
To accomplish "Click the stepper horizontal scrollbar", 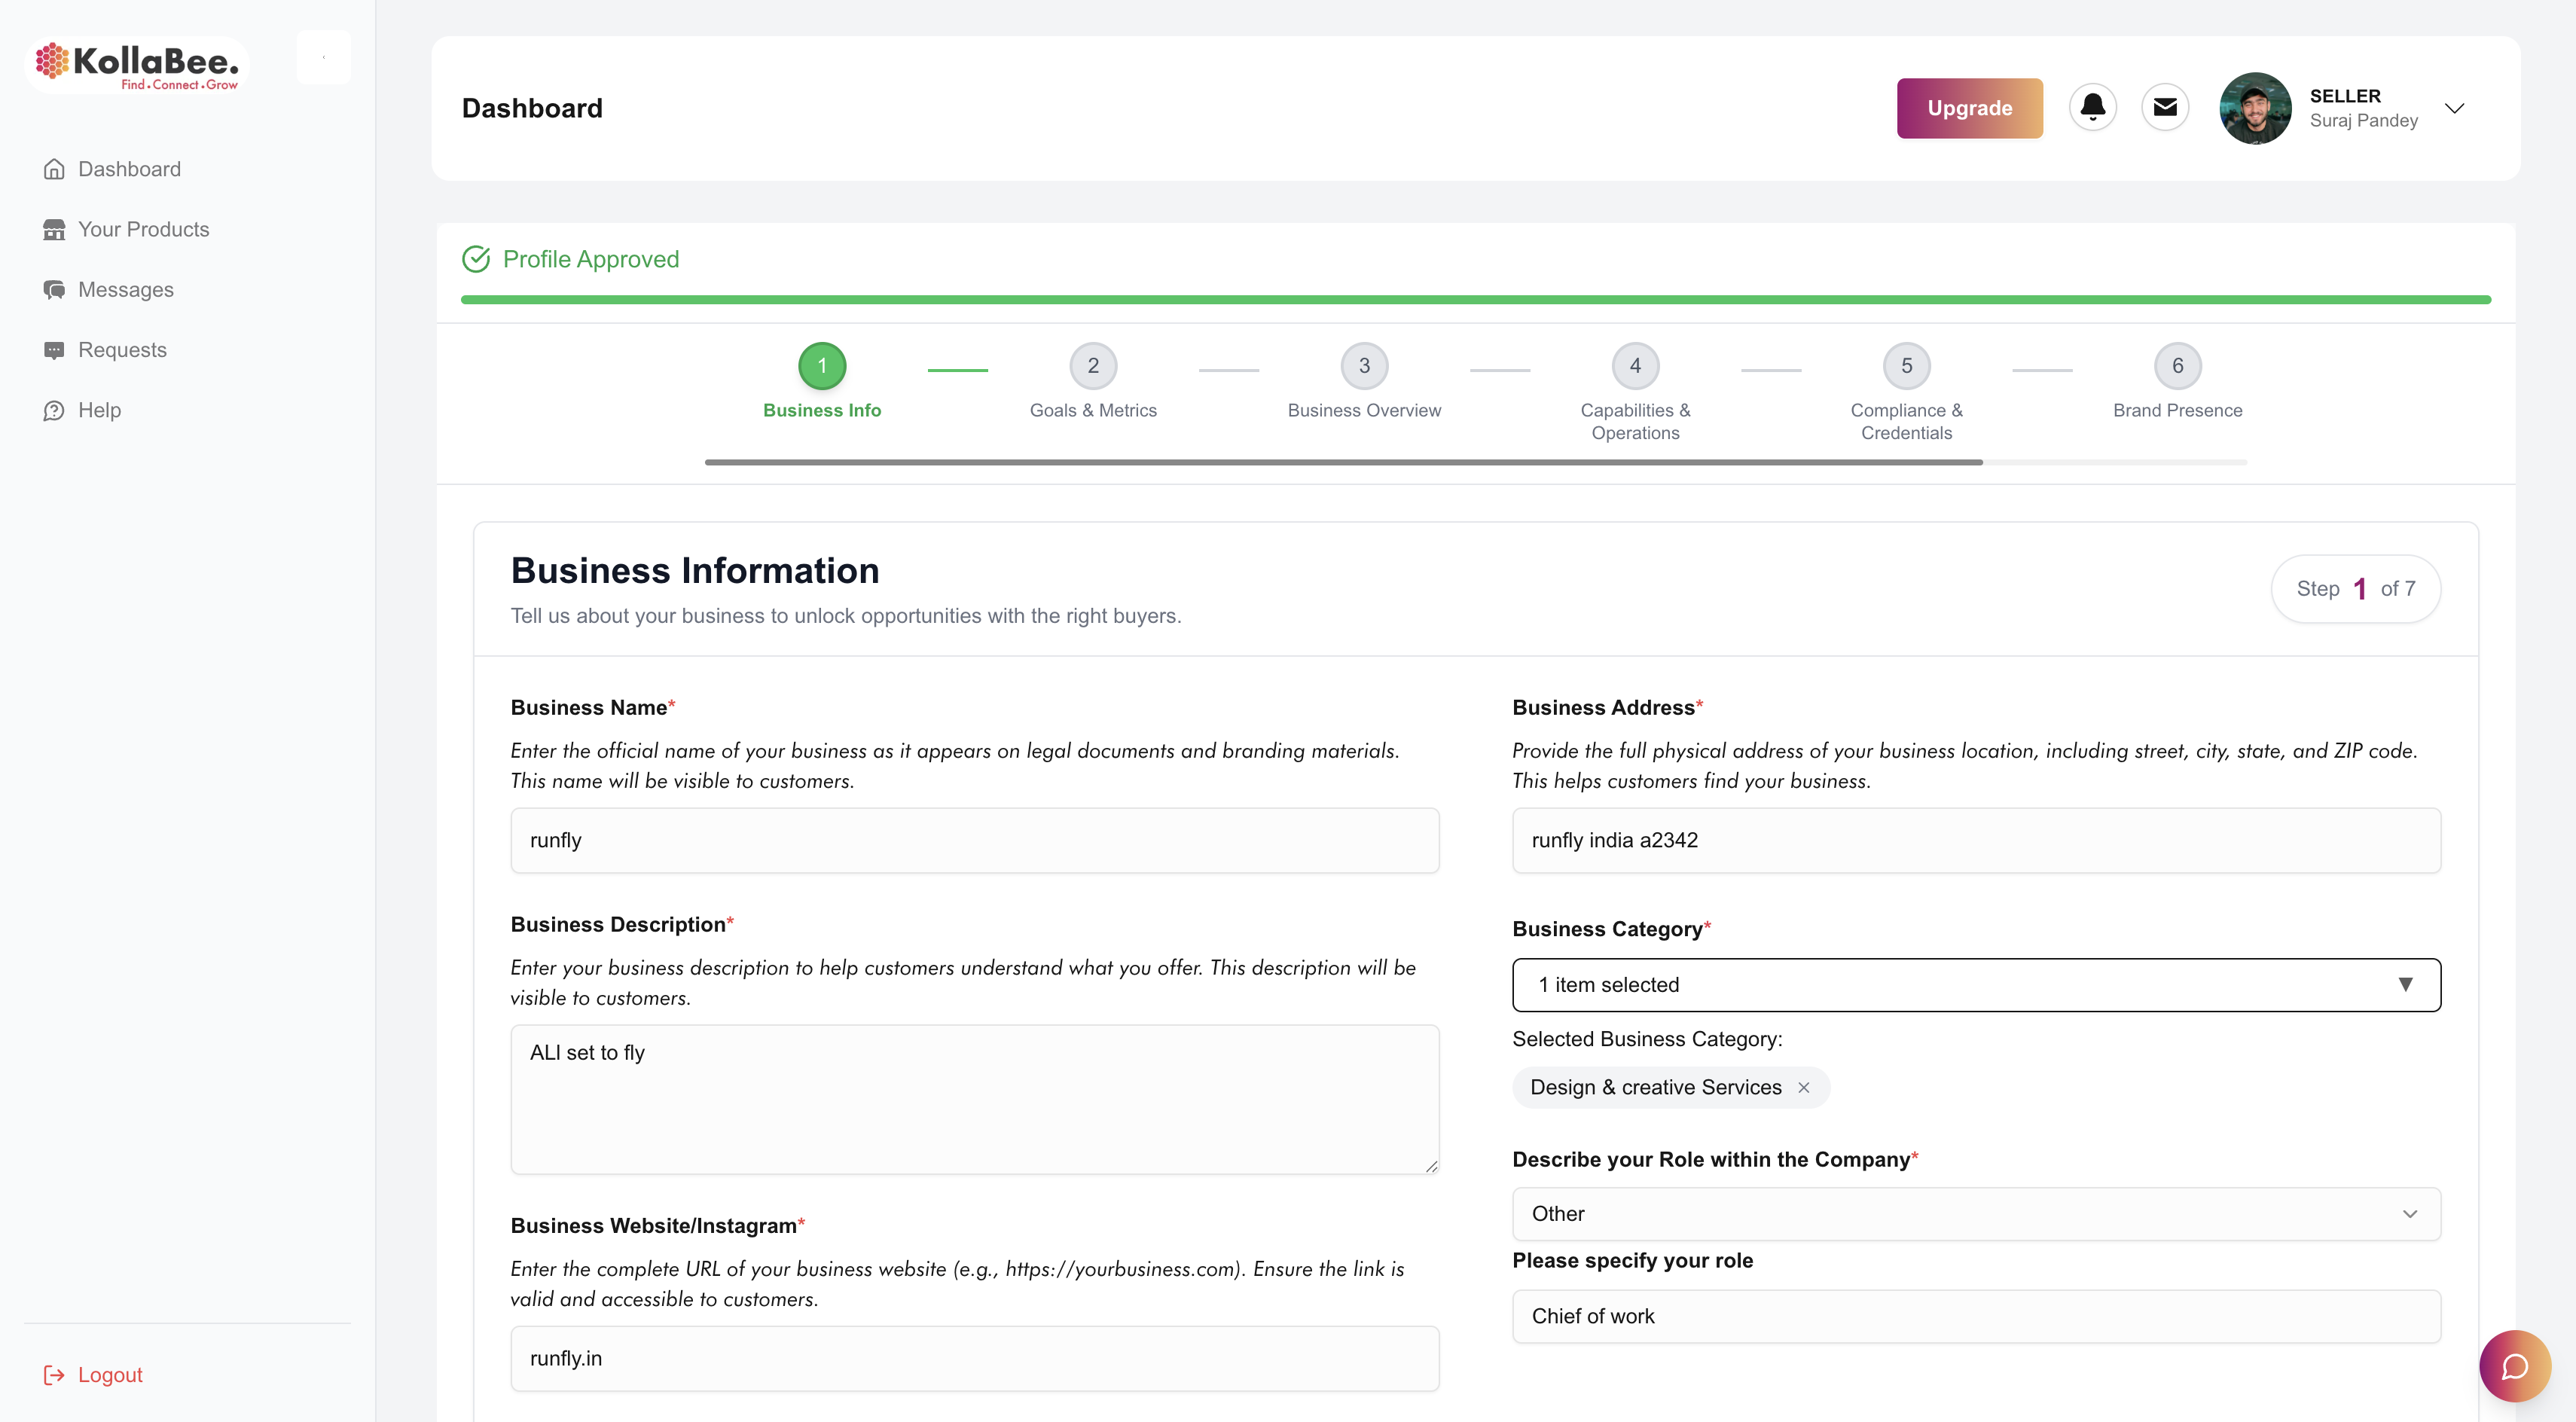I will [x=1343, y=462].
